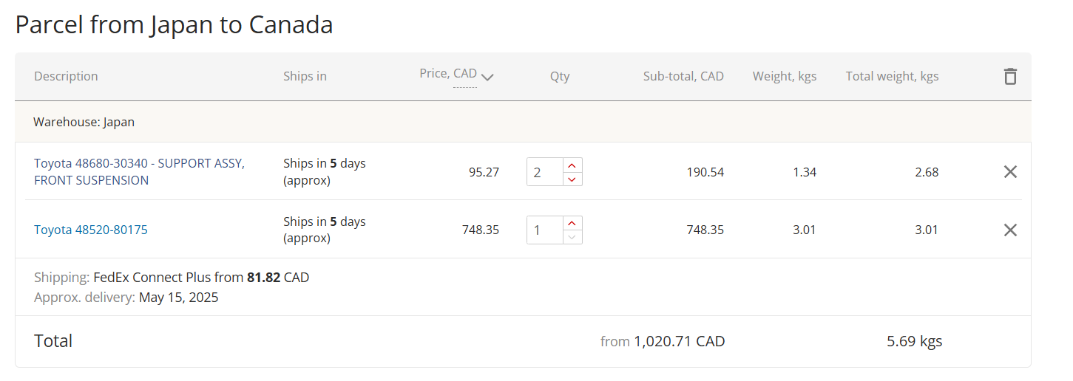1073x381 pixels.
Task: Increase quantity of Toyota 48520-80175
Action: tap(572, 223)
